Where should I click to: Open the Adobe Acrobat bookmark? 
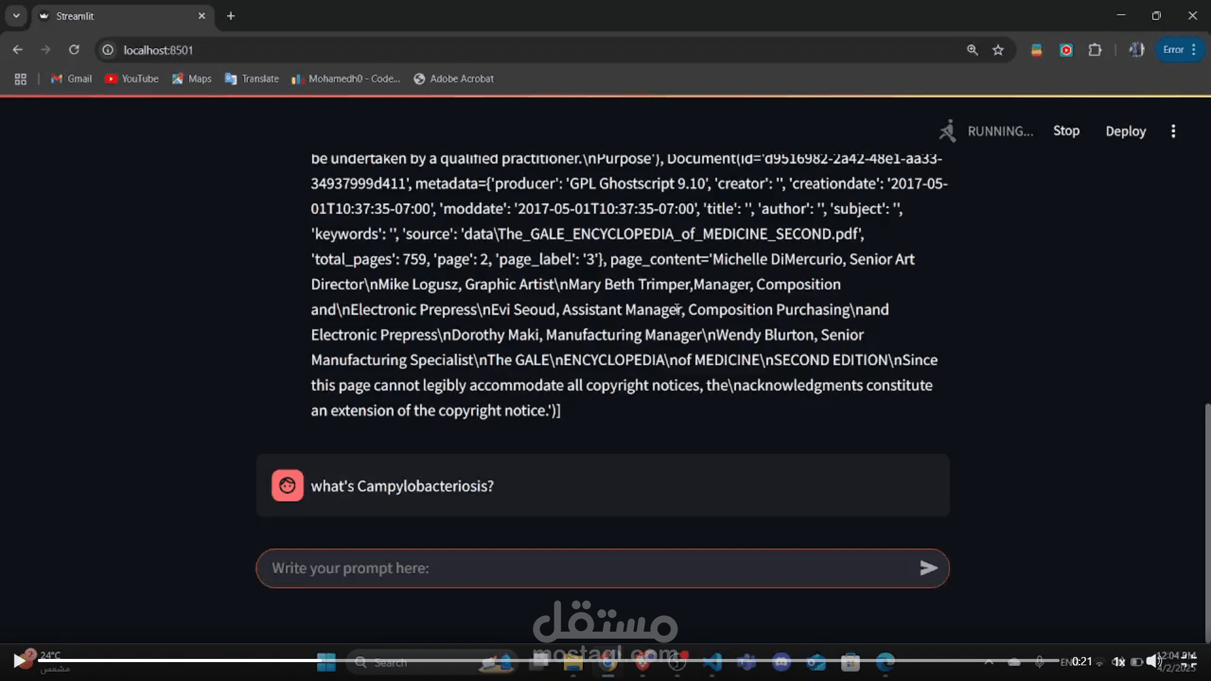click(453, 79)
